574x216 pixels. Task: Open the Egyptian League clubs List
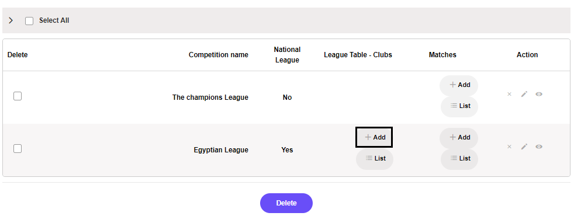(375, 159)
